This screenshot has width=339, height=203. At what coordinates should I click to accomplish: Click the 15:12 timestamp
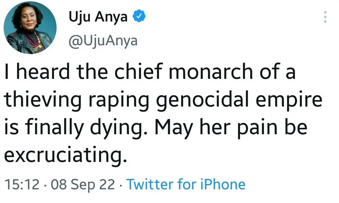pos(22,184)
